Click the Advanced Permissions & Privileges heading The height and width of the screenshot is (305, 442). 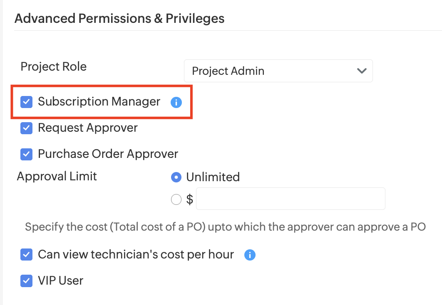click(x=119, y=19)
